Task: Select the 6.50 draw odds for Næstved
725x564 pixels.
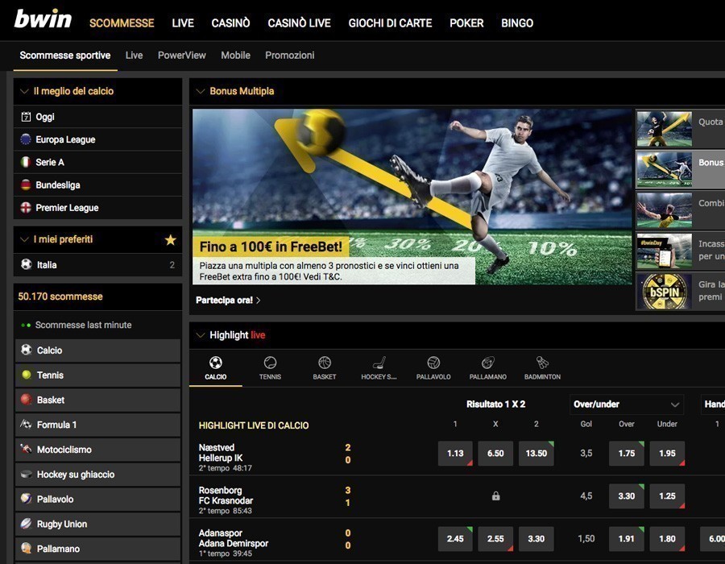Action: coord(495,453)
